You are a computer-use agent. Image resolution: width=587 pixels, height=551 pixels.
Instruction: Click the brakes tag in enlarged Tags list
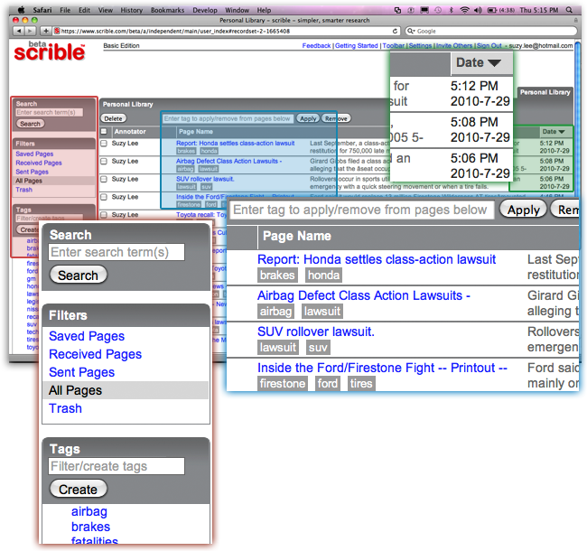pyautogui.click(x=90, y=527)
